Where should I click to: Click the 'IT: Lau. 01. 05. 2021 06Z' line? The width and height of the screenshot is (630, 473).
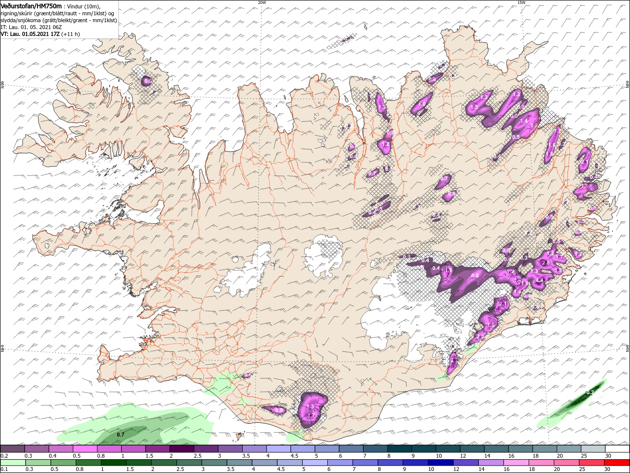pyautogui.click(x=31, y=27)
